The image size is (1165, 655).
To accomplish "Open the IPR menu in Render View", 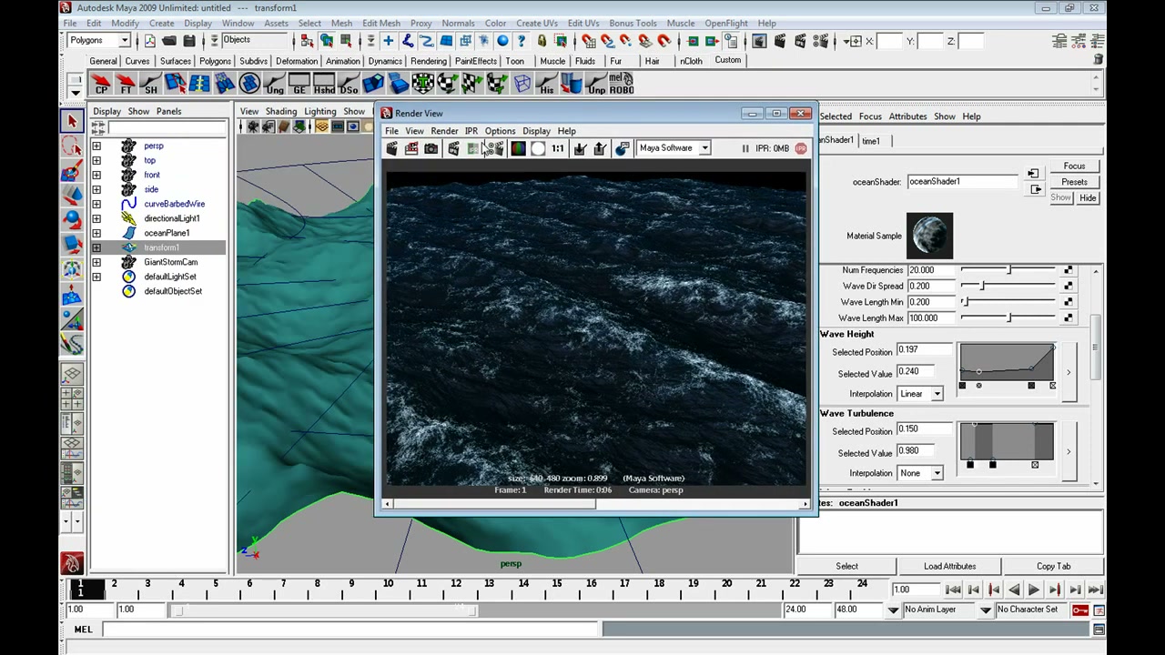I will click(x=471, y=131).
